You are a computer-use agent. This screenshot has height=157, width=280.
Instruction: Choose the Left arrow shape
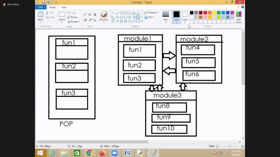click(x=134, y=17)
